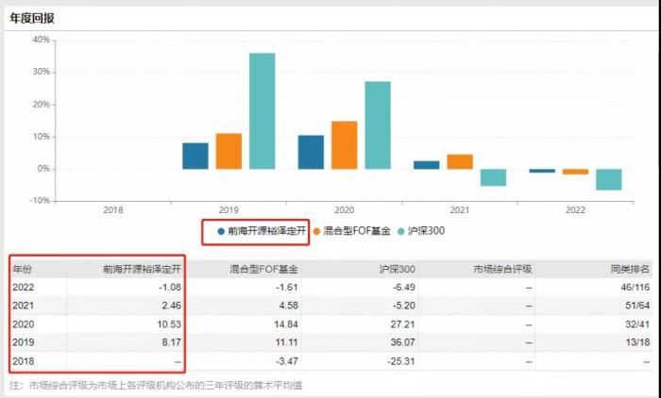The width and height of the screenshot is (661, 398).
Task: Select the 2021 row year cell
Action: 24,306
